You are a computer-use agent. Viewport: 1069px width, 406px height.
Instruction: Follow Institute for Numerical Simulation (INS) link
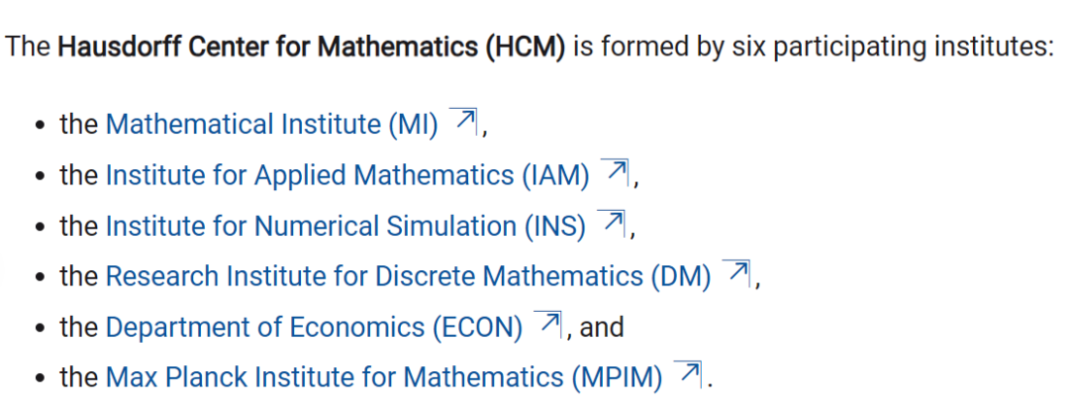tap(345, 226)
